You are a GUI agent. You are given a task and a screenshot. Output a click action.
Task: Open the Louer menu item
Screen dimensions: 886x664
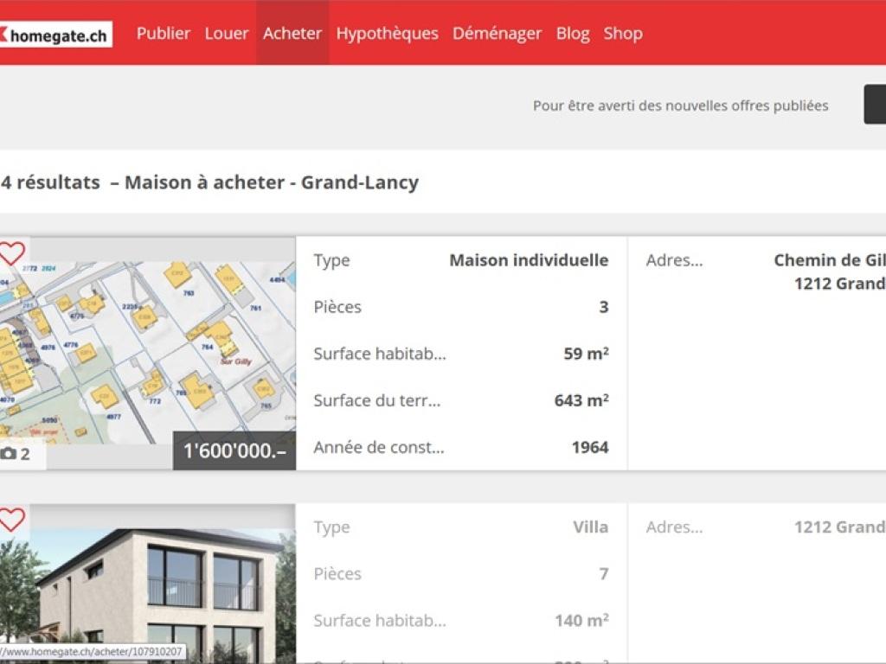pyautogui.click(x=227, y=34)
